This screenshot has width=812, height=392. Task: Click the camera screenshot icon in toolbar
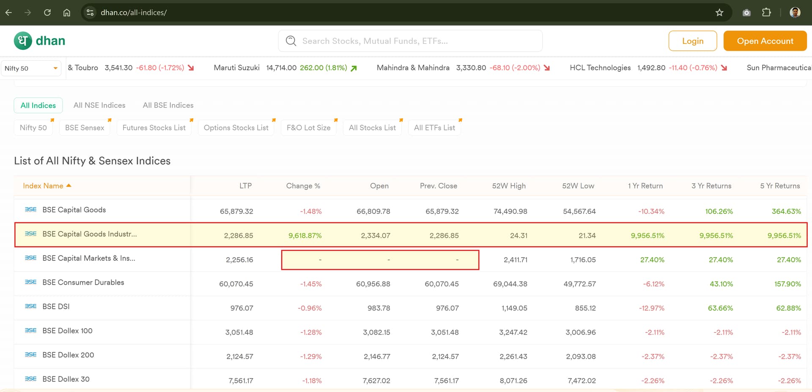[x=746, y=13]
